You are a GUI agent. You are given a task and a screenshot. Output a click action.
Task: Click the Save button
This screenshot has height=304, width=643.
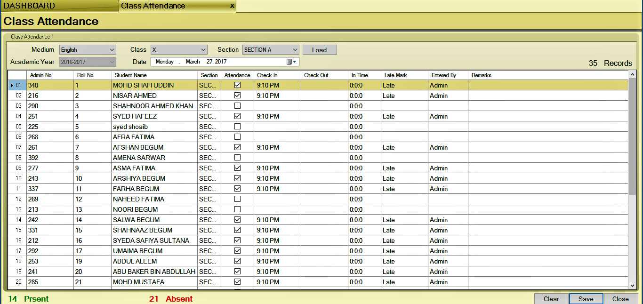coord(586,299)
